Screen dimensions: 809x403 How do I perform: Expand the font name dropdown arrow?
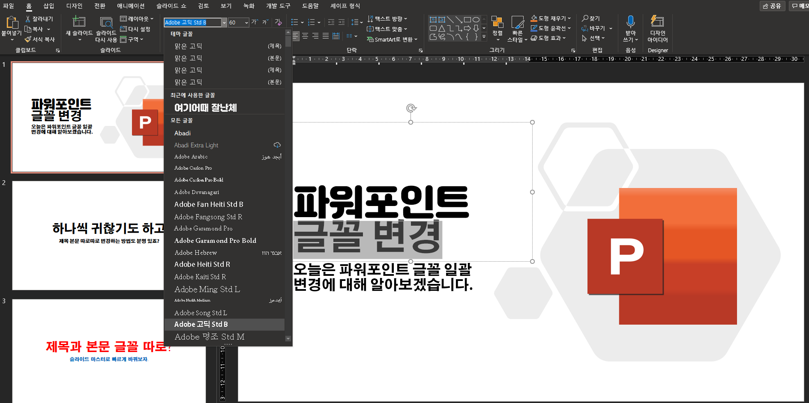[224, 23]
